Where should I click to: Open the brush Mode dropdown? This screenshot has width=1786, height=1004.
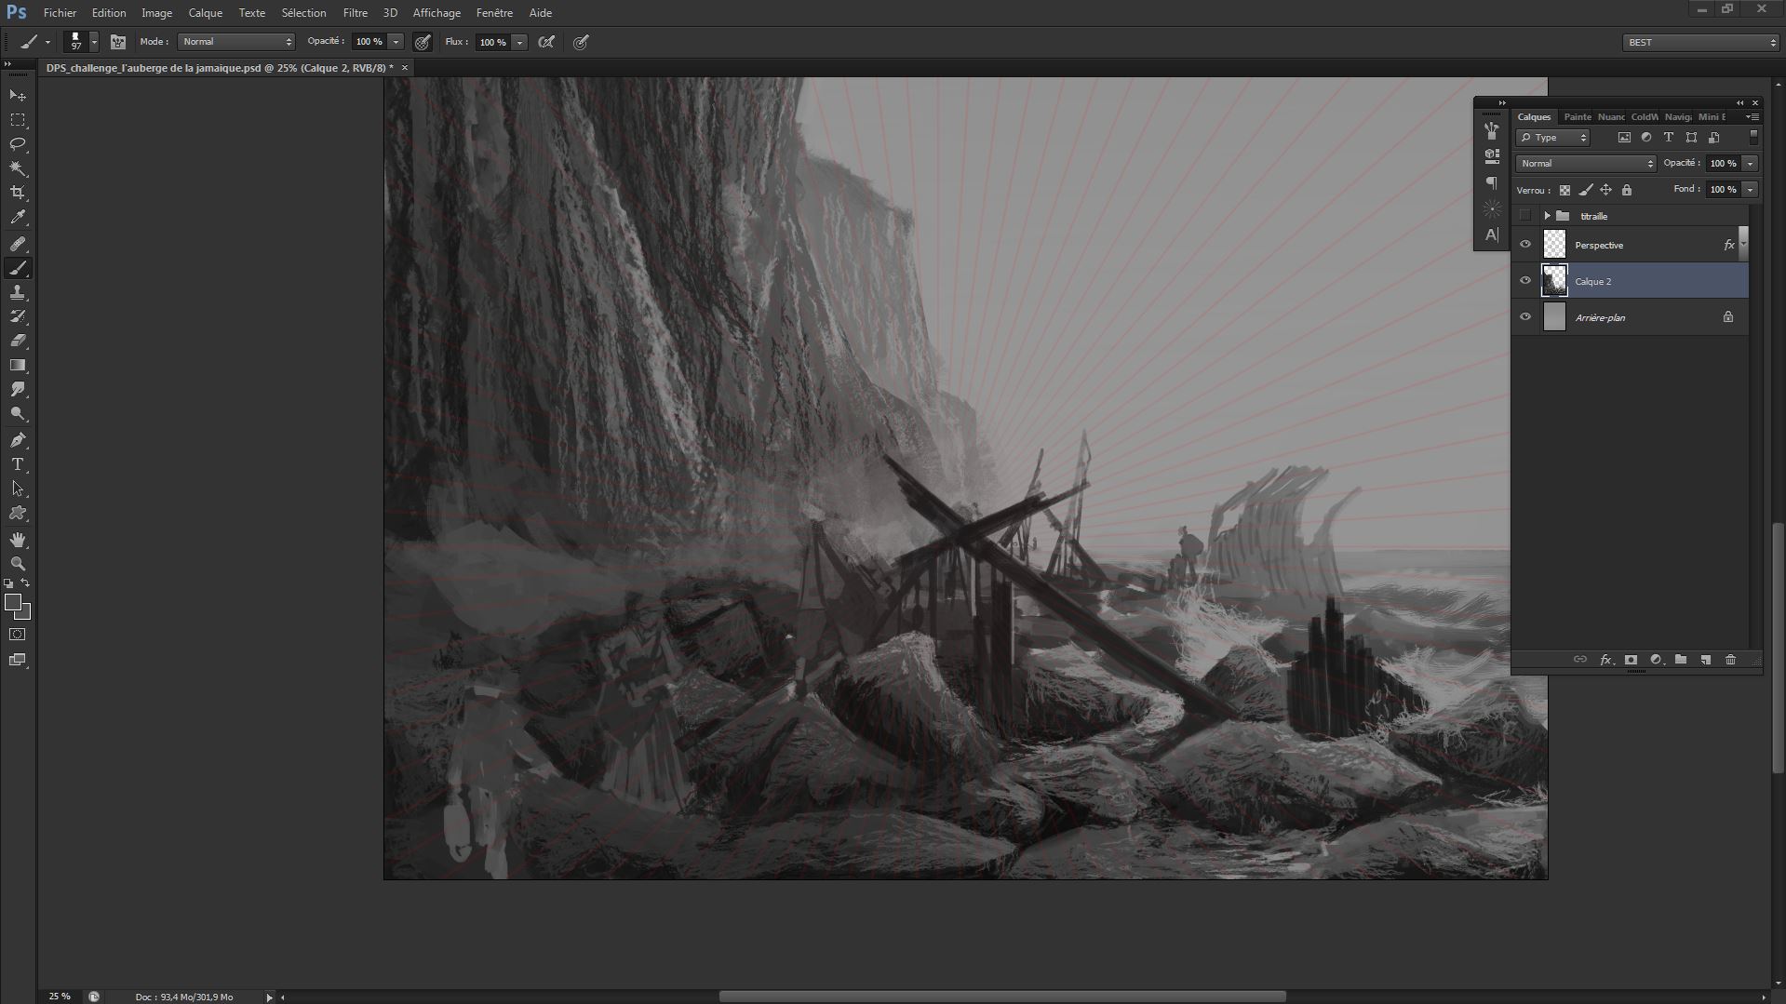pos(236,42)
